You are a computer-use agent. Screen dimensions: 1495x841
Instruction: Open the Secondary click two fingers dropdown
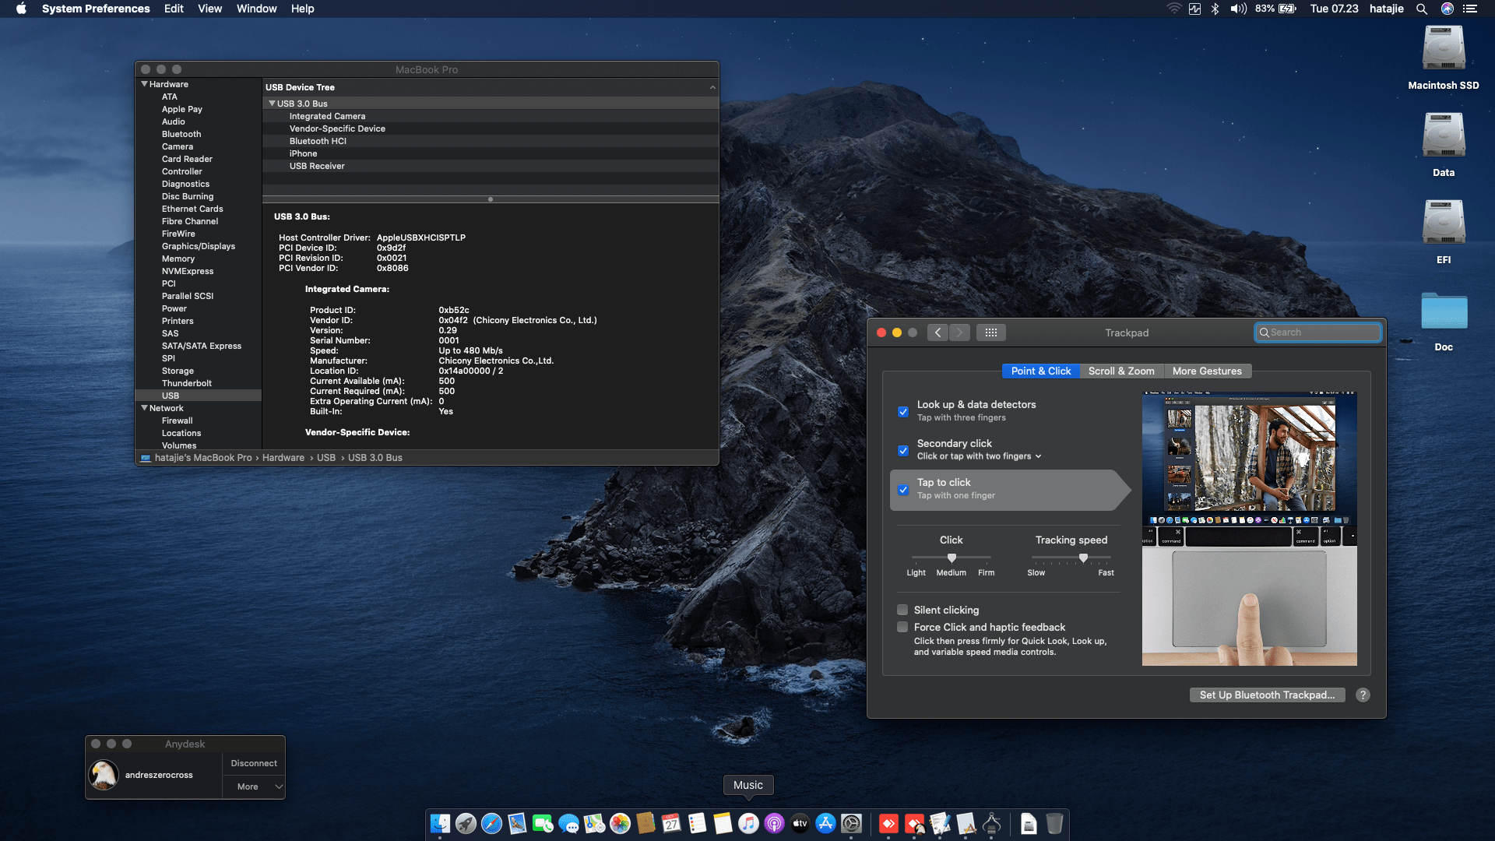[1036, 456]
